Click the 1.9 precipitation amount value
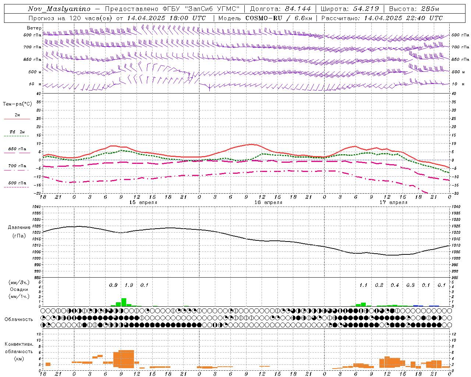The image size is (471, 377). [x=129, y=285]
